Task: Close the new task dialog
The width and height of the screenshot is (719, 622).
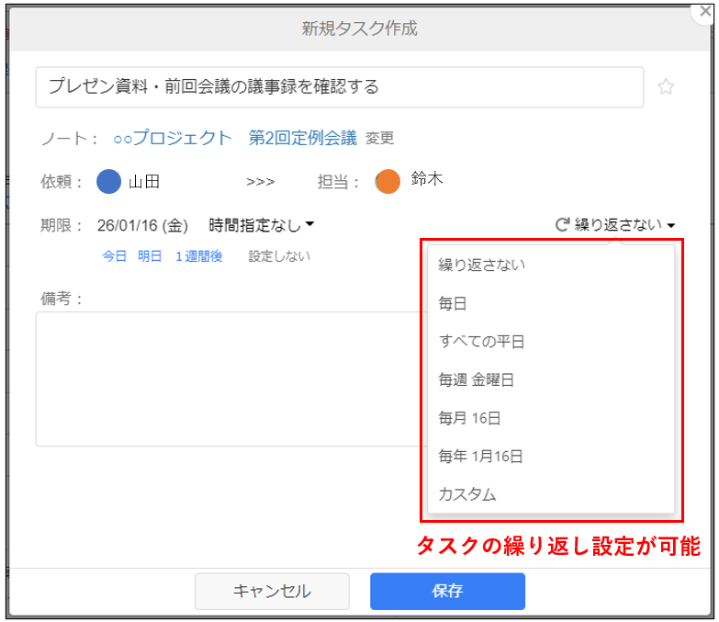Action: pyautogui.click(x=705, y=11)
